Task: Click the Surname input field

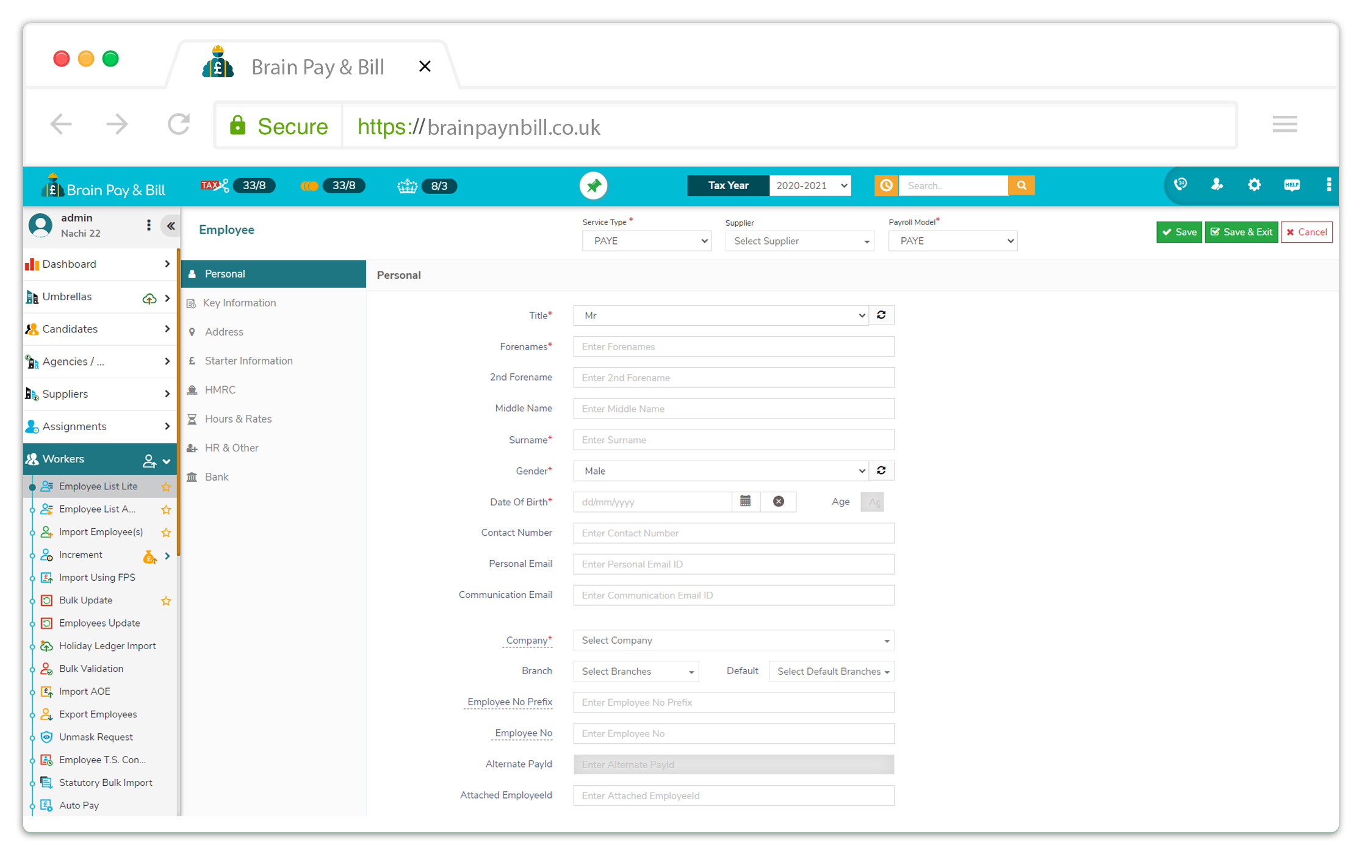Action: coord(733,440)
